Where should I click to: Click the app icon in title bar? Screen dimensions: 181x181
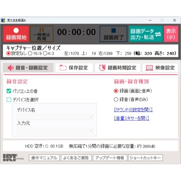tap(3, 20)
